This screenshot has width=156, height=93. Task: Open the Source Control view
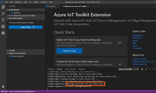click(x=3, y=20)
